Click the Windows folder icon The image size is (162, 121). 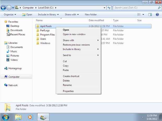point(38,43)
